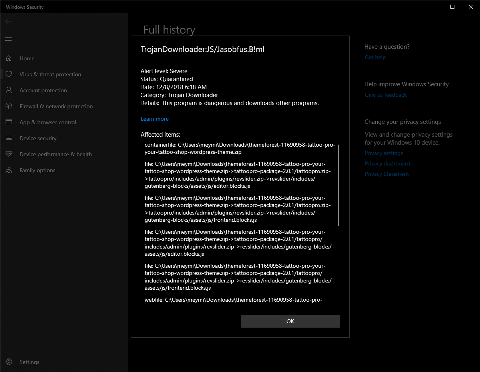Click the Firewall & network antenna icon
Screen dimensions: 480x372
tap(9, 106)
